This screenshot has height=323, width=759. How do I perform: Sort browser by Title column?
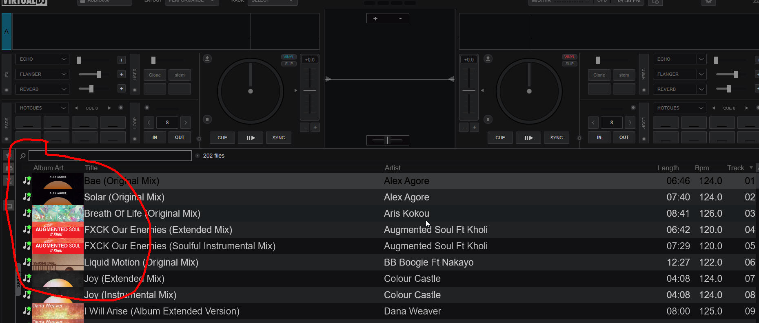[x=91, y=168]
